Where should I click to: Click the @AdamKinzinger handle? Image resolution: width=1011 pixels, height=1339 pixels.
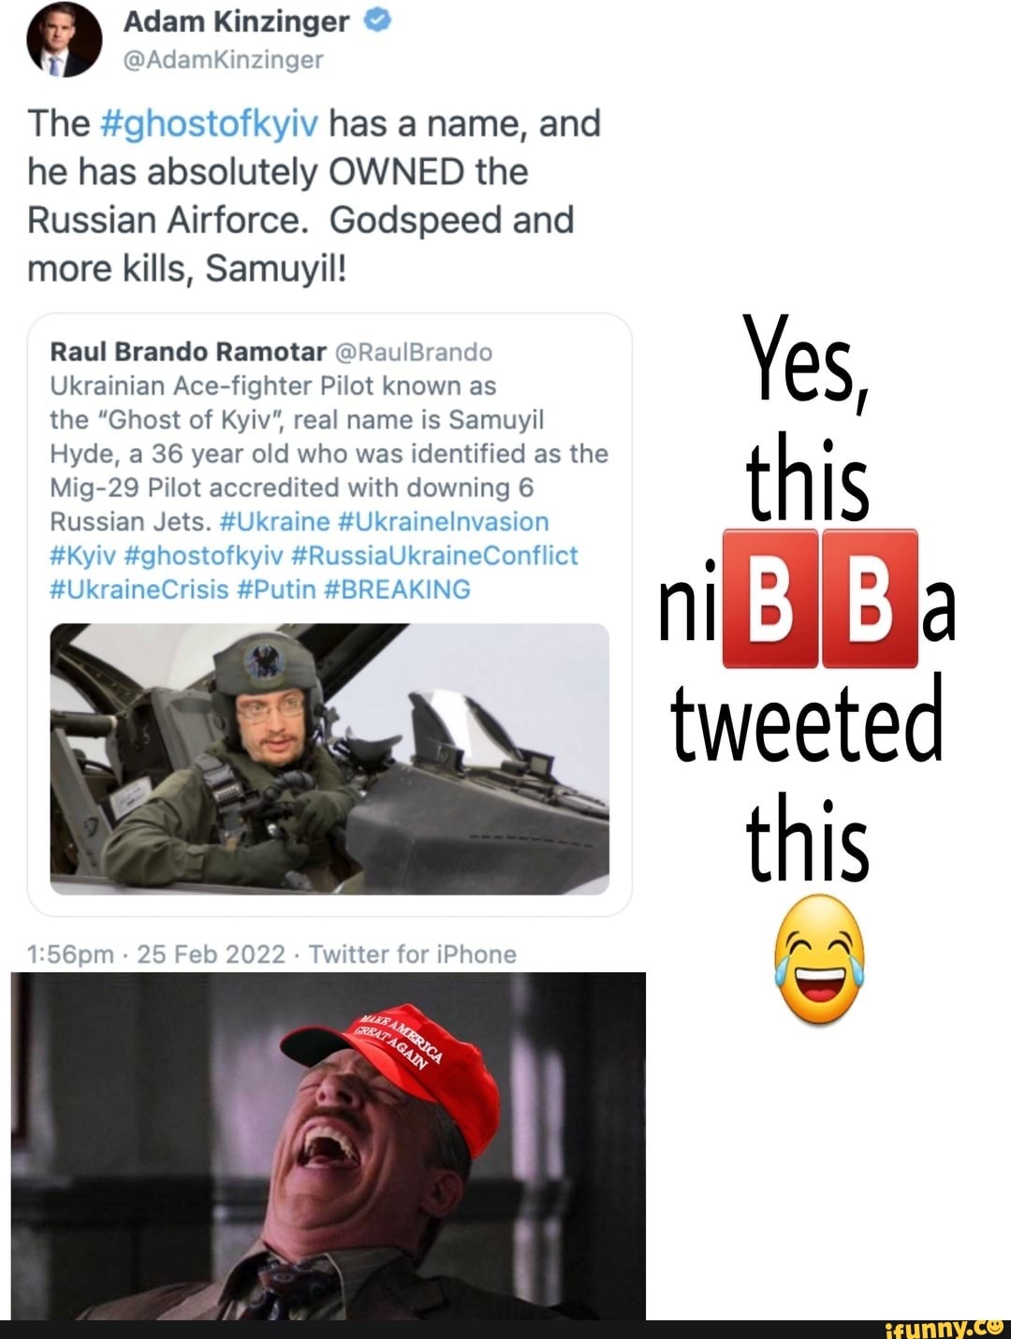tap(223, 60)
